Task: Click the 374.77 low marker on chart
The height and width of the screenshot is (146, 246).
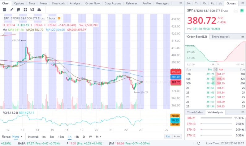Action: tap(144, 92)
